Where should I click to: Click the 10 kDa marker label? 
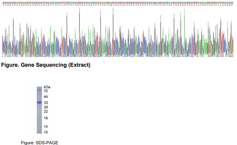45,132
